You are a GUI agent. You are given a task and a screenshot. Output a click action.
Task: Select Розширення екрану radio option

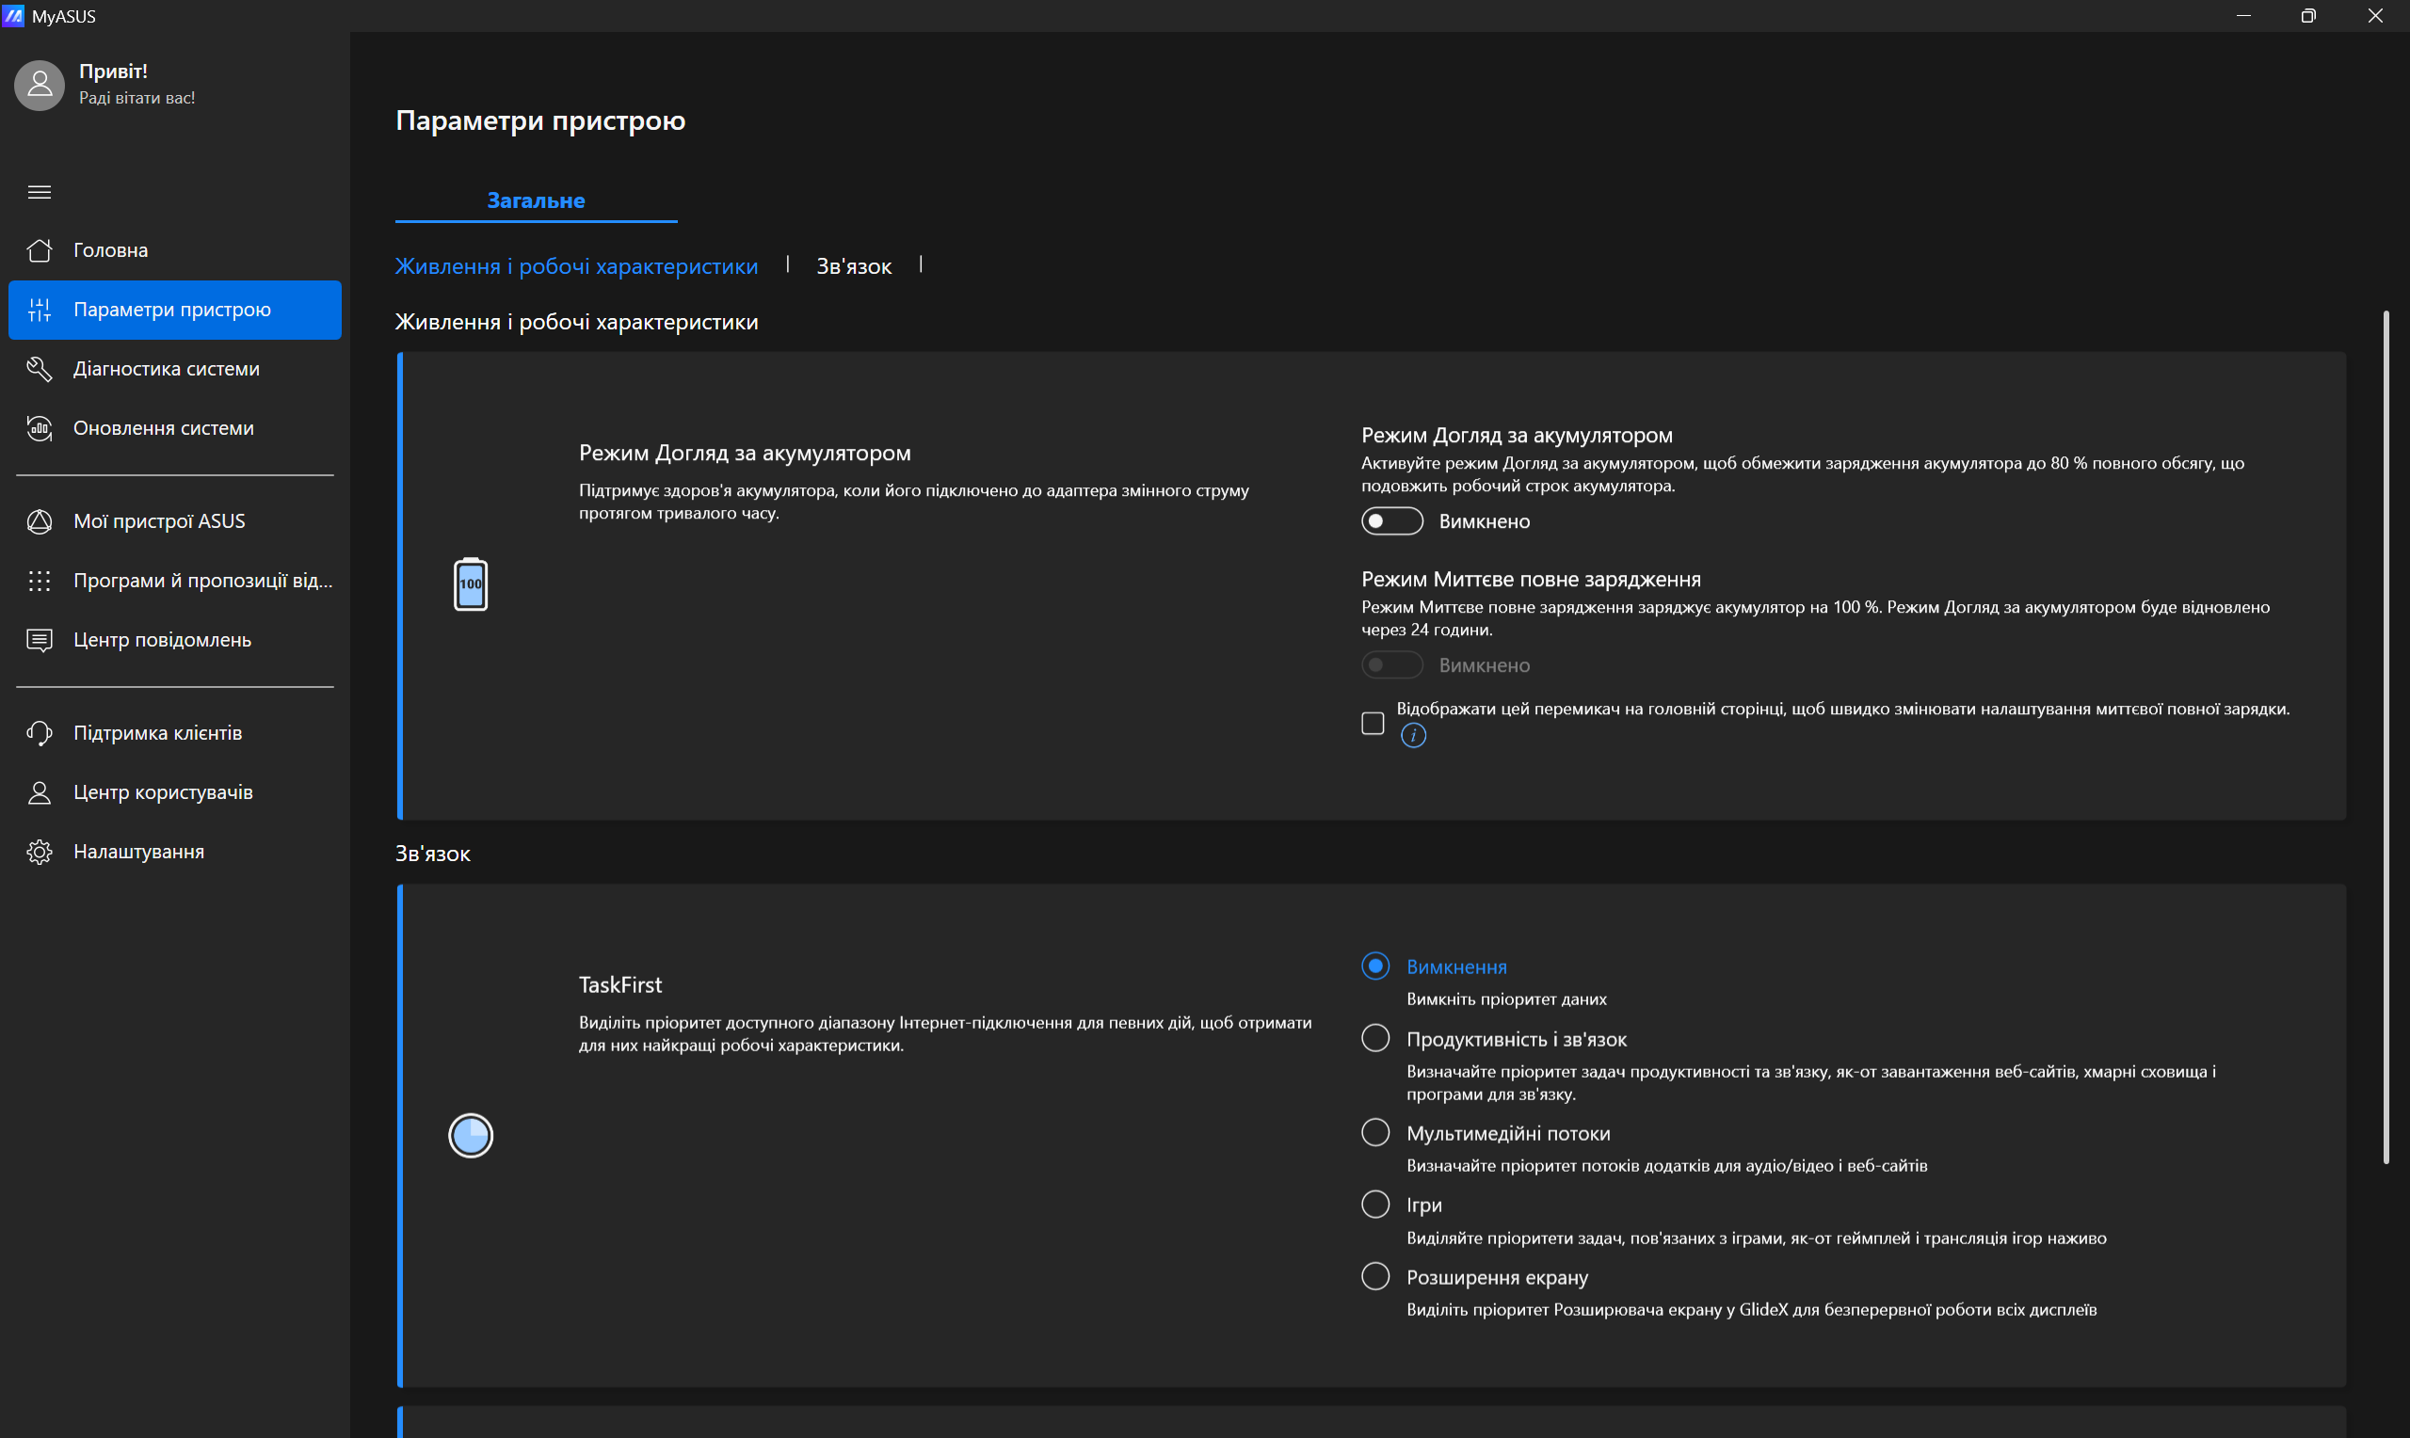click(1375, 1276)
